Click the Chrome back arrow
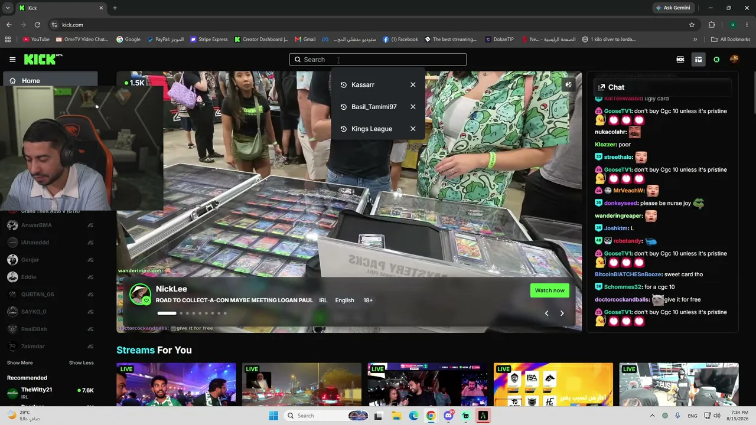This screenshot has width=756, height=425. [x=9, y=25]
